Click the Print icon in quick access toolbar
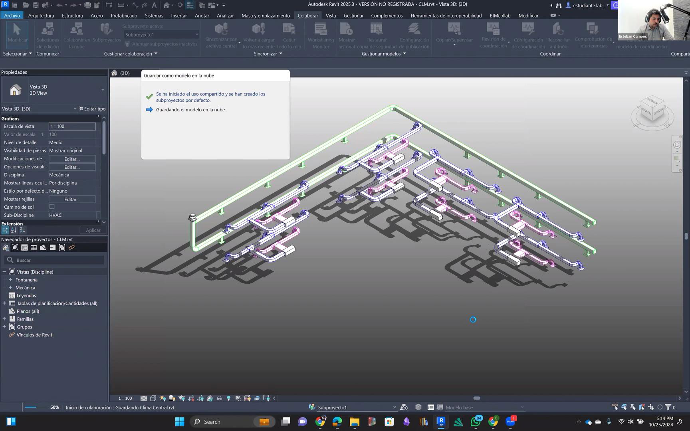The width and height of the screenshot is (690, 431). [x=87, y=5]
